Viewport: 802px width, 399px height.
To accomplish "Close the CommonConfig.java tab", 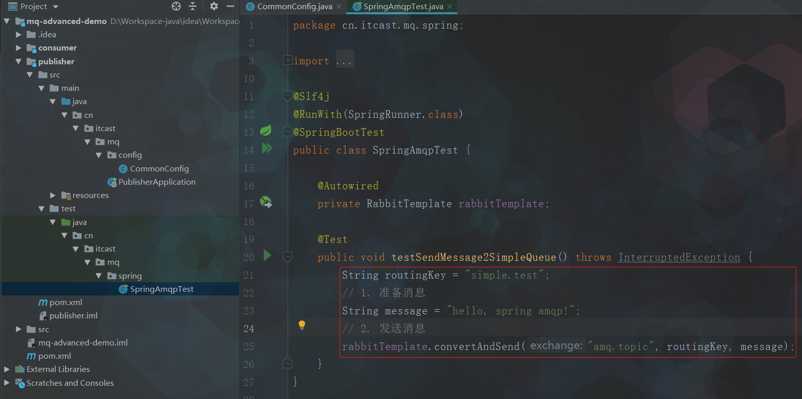I will point(339,7).
